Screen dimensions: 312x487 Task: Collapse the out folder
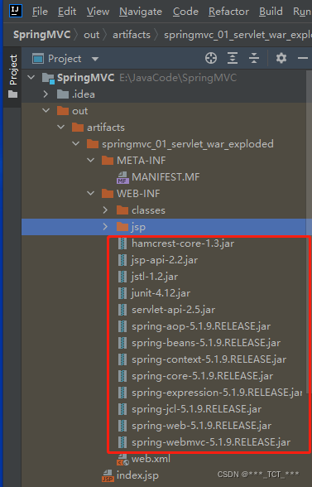[46, 111]
